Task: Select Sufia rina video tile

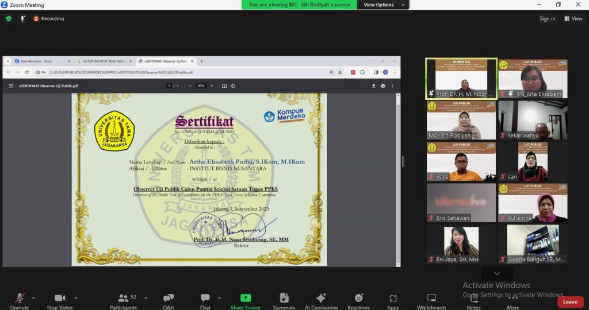Action: pos(533,203)
